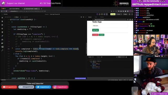Open the configuration settings sidebar icon
Viewport: 168px width, 95px height.
coord(2,29)
